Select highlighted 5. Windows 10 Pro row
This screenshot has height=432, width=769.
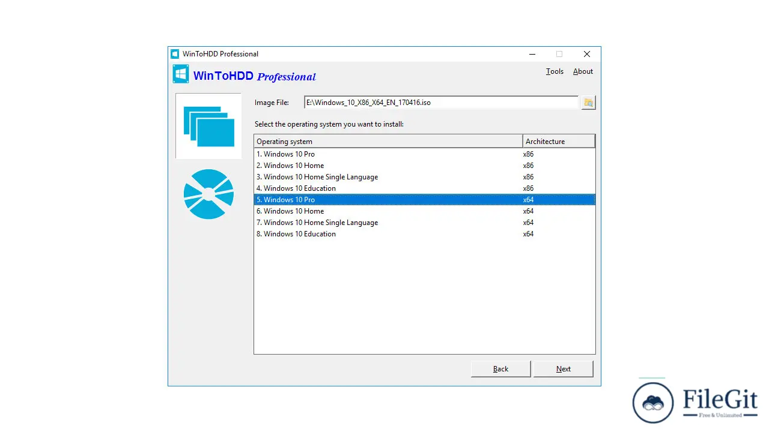click(425, 200)
